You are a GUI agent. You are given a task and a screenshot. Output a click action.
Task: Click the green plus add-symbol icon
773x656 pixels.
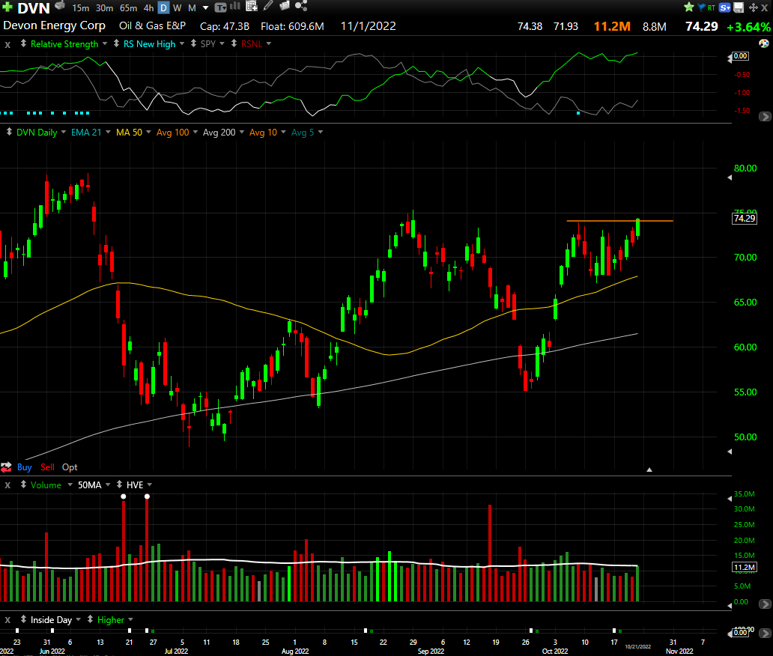[x=7, y=7]
